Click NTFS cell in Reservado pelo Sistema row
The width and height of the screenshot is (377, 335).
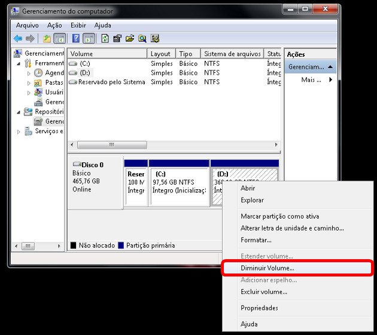coord(212,82)
